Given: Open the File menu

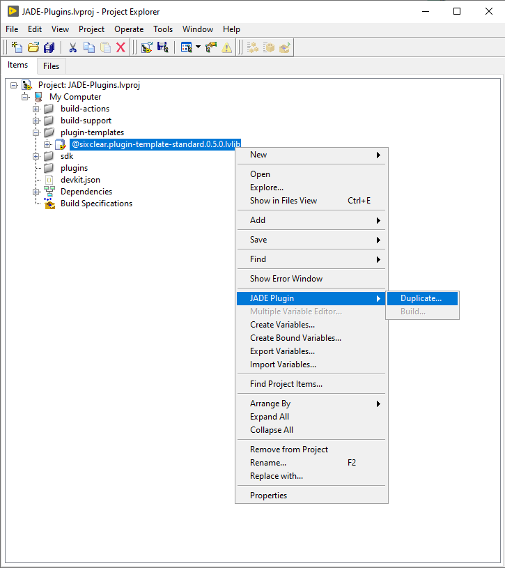Looking at the screenshot, I should point(12,29).
